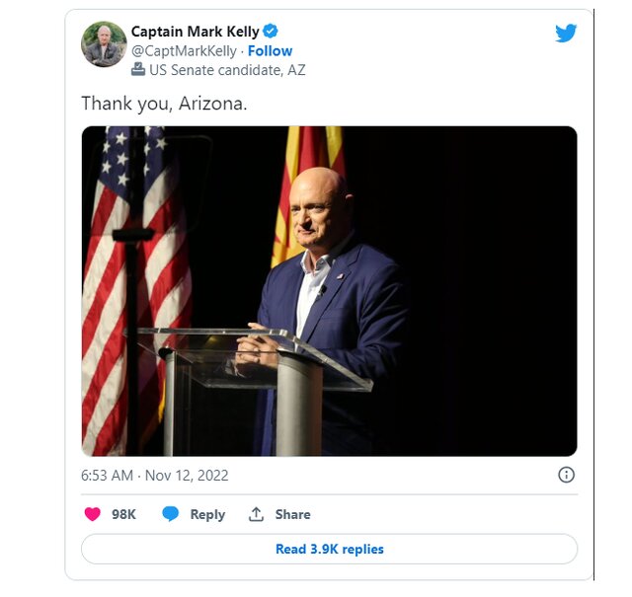
Task: Follow the CaptMarkKelly account
Action: coord(270,51)
